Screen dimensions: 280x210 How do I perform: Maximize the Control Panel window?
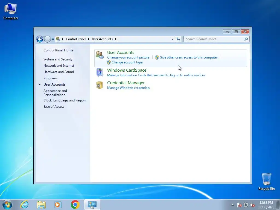pyautogui.click(x=236, y=32)
